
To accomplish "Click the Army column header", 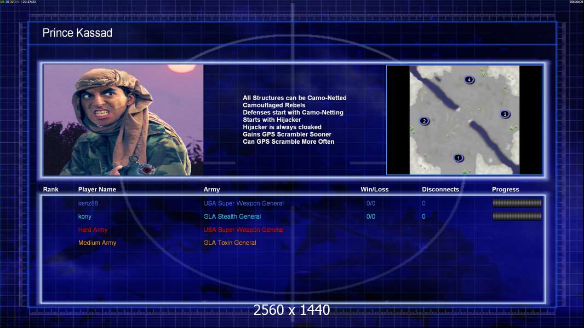I will (x=211, y=190).
